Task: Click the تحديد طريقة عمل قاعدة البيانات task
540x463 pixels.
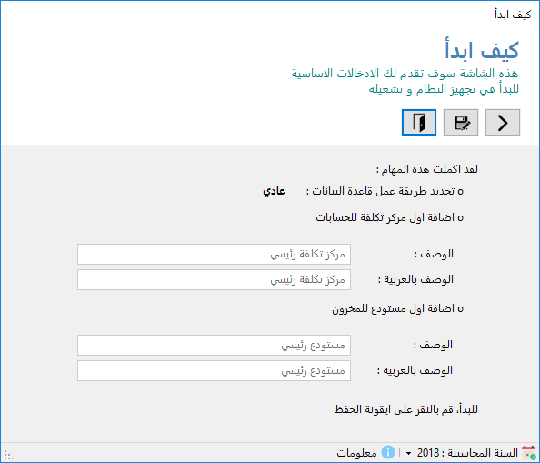Action: click(x=385, y=191)
